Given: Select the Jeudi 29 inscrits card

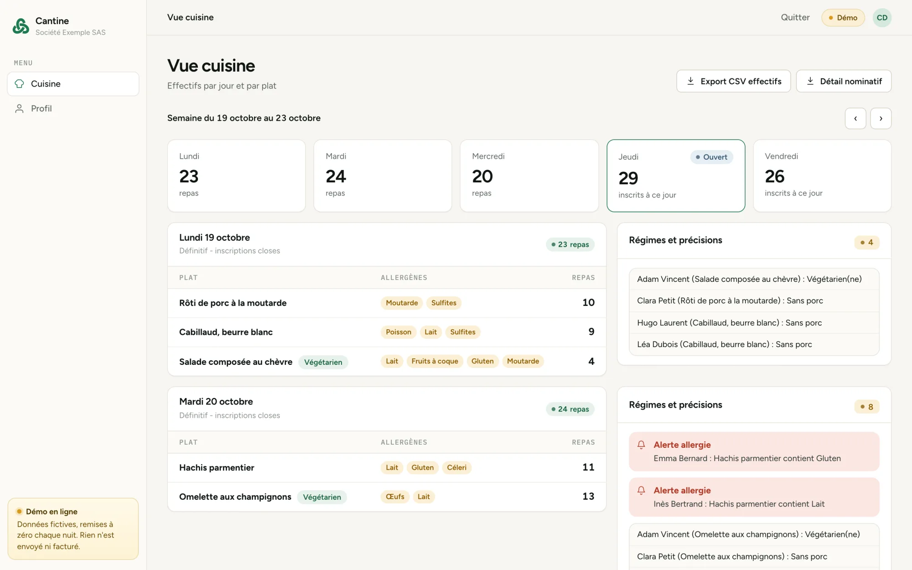Looking at the screenshot, I should point(676,176).
